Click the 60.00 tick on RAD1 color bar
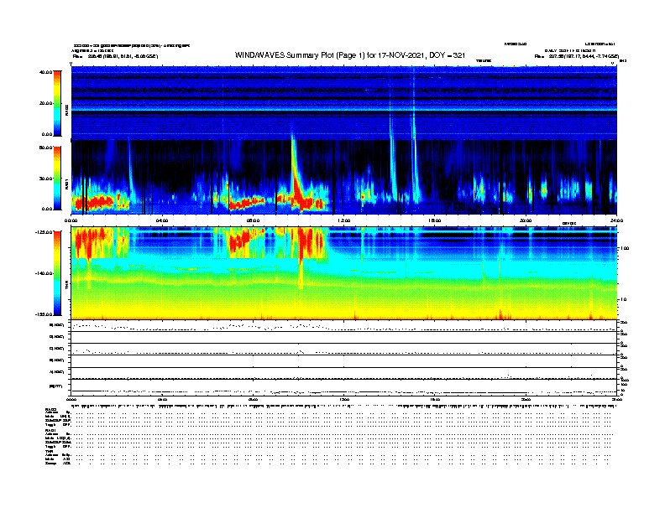Viewport: 665px width, 513px height. 45,148
